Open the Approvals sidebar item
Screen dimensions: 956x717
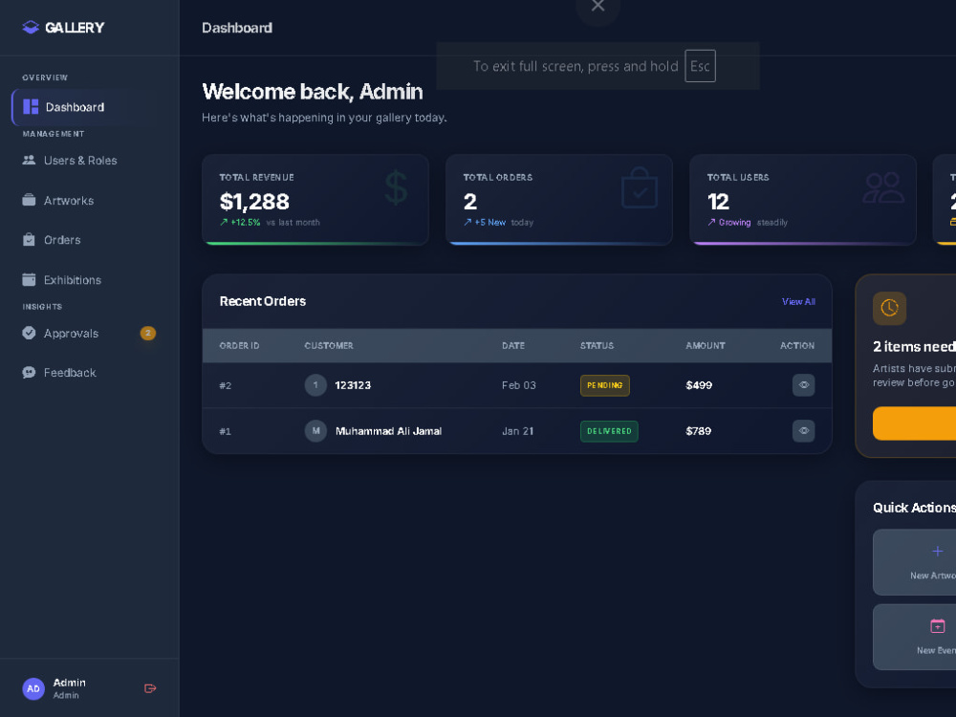pos(89,334)
